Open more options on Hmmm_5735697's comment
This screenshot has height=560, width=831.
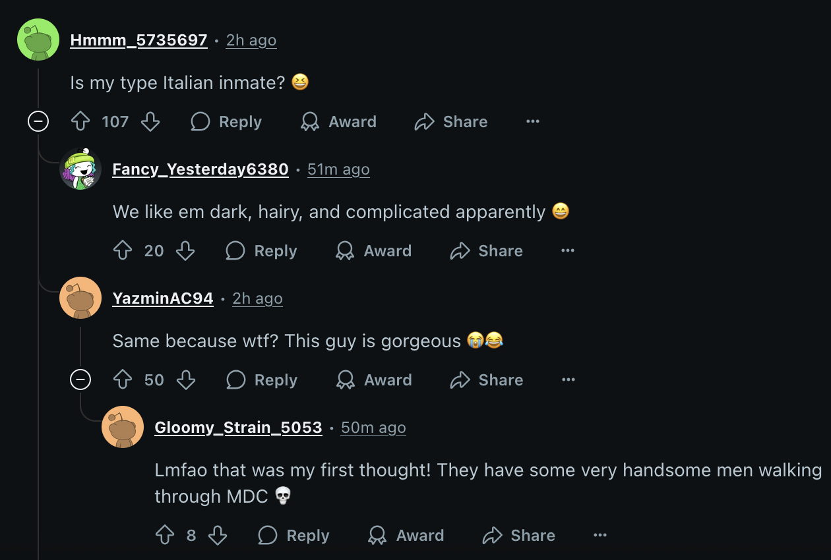(x=533, y=121)
